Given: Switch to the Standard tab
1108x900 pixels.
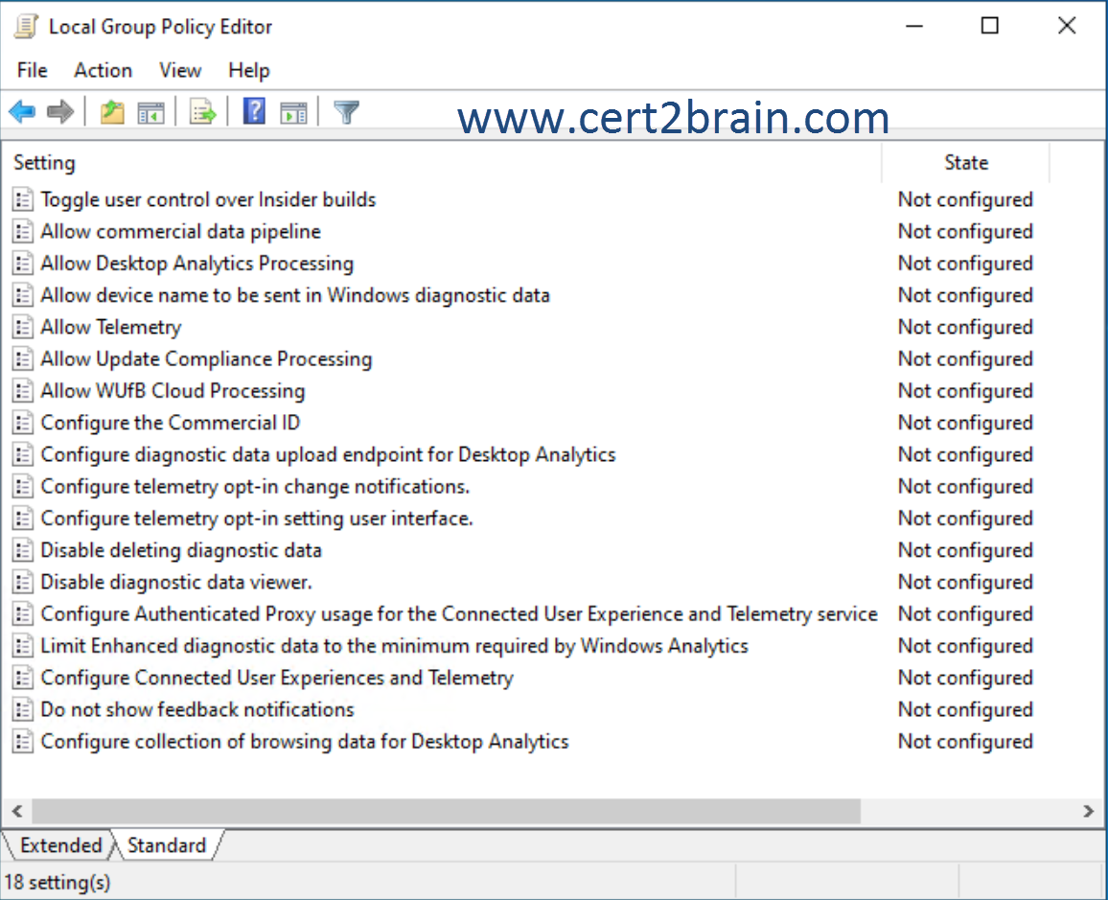Looking at the screenshot, I should (167, 845).
